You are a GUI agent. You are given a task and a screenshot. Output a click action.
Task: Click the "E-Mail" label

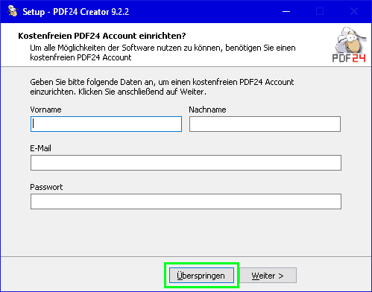pos(40,148)
